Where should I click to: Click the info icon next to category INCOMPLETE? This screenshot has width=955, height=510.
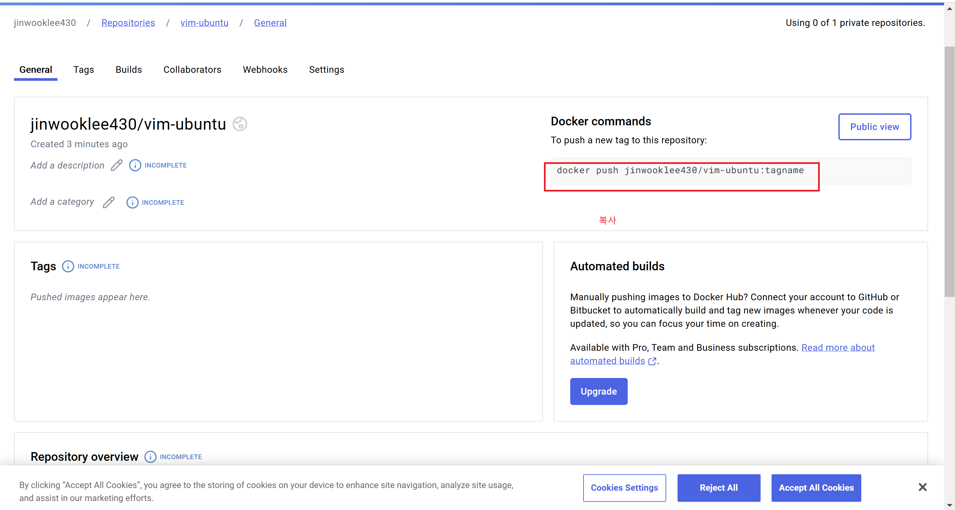point(132,202)
